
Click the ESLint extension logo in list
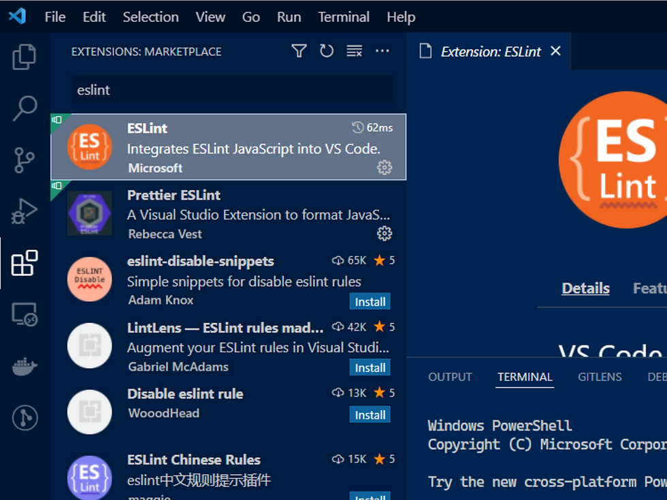click(x=90, y=147)
